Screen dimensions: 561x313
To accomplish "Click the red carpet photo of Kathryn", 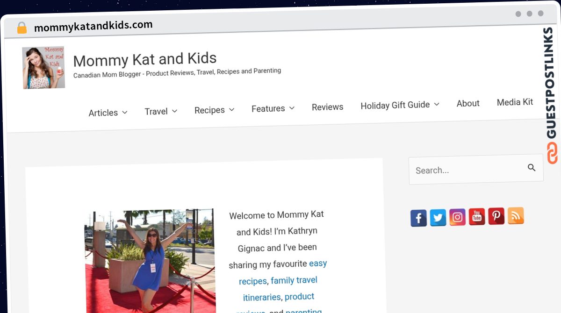I will (150, 262).
